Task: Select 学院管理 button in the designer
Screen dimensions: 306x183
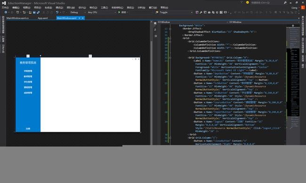Action: 28,71
